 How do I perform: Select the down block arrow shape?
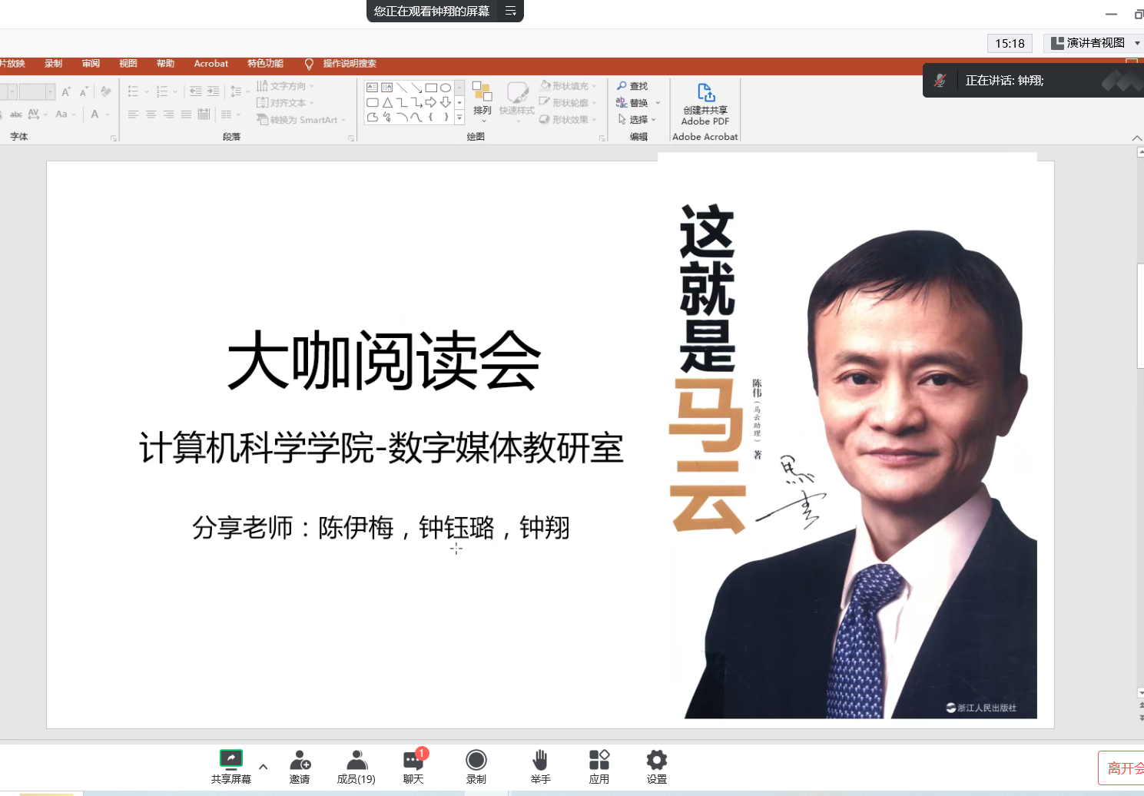pyautogui.click(x=446, y=102)
